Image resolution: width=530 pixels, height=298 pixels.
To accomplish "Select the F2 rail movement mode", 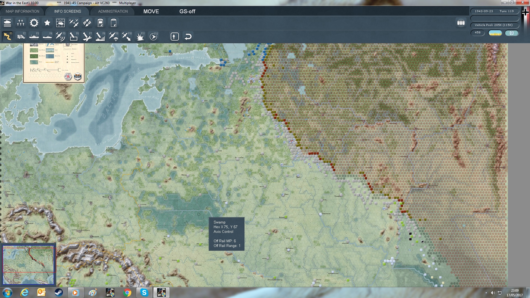I will pyautogui.click(x=21, y=36).
